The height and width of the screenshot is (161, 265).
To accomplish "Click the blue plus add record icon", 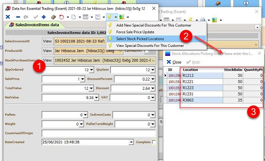I will point(44,17).
